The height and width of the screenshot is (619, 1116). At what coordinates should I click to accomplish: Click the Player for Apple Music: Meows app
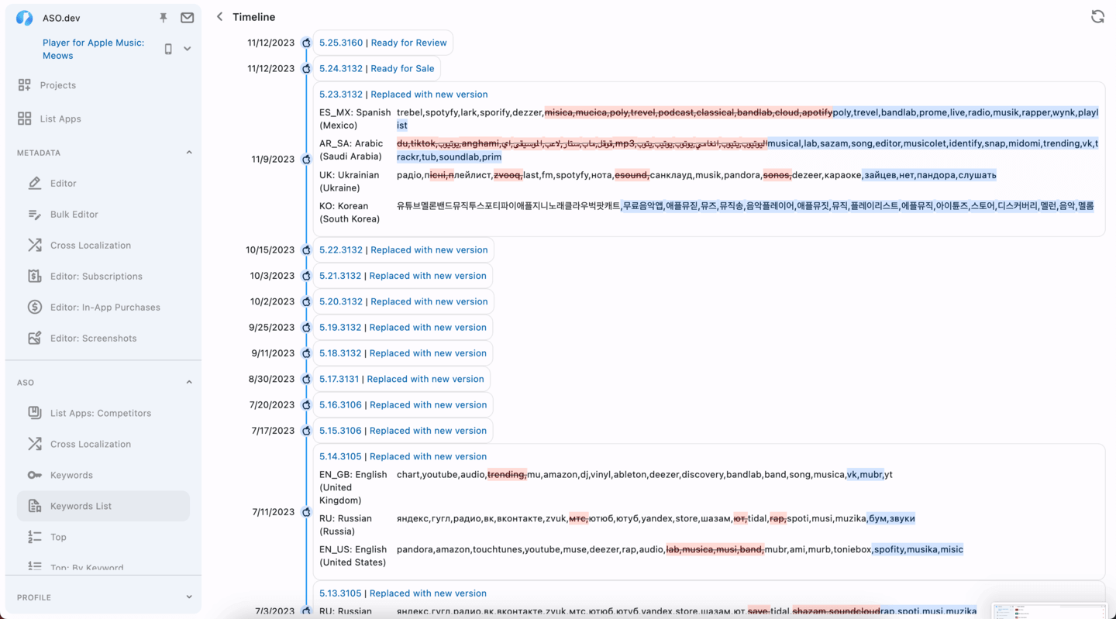tap(93, 49)
